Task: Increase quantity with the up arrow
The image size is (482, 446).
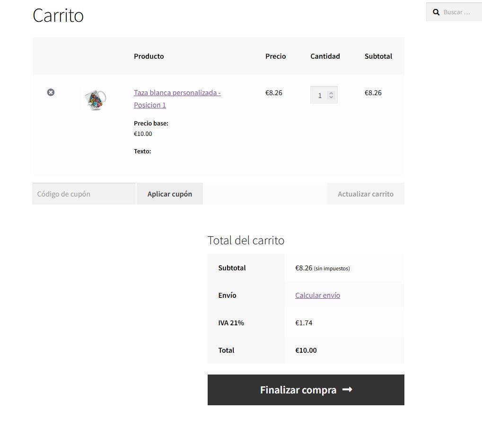Action: coord(331,93)
